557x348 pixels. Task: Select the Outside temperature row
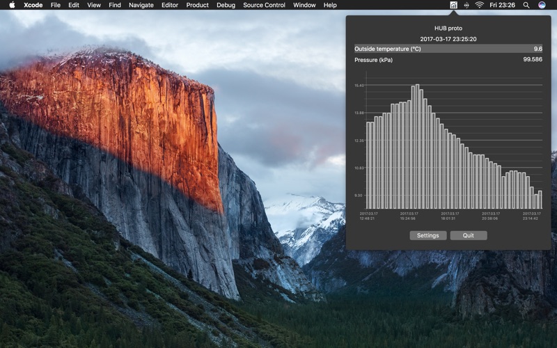448,49
